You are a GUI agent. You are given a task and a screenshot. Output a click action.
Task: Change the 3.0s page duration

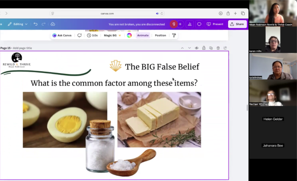[92, 35]
